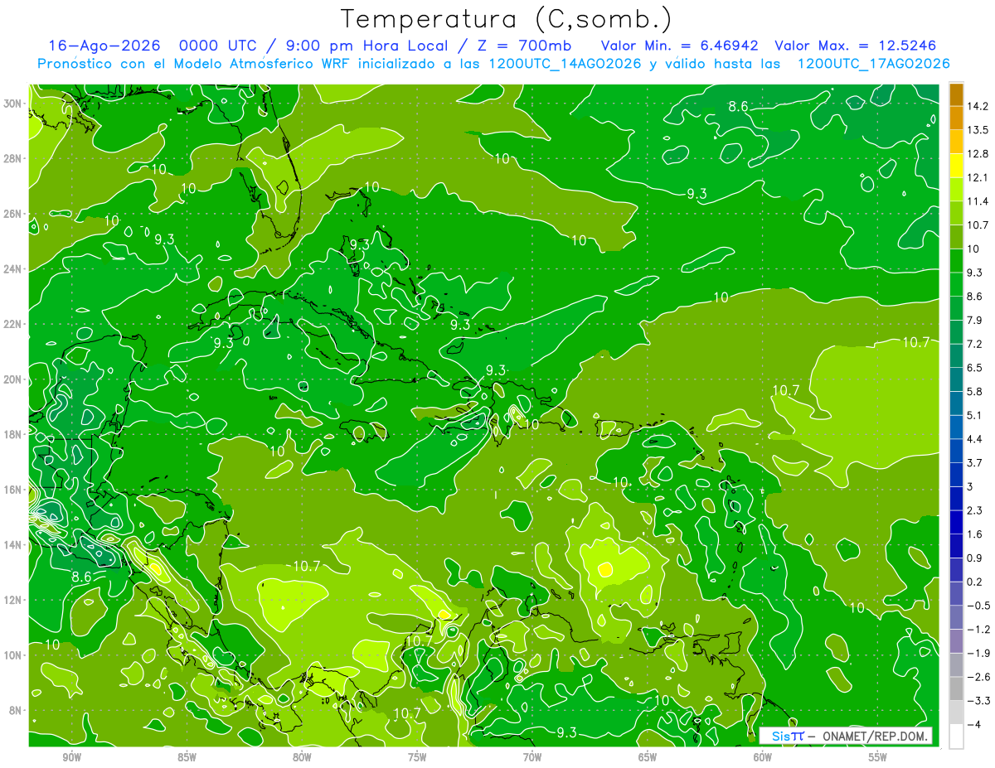This screenshot has width=995, height=768.
Task: Click the colorbar value "7.9"
Action: point(976,320)
